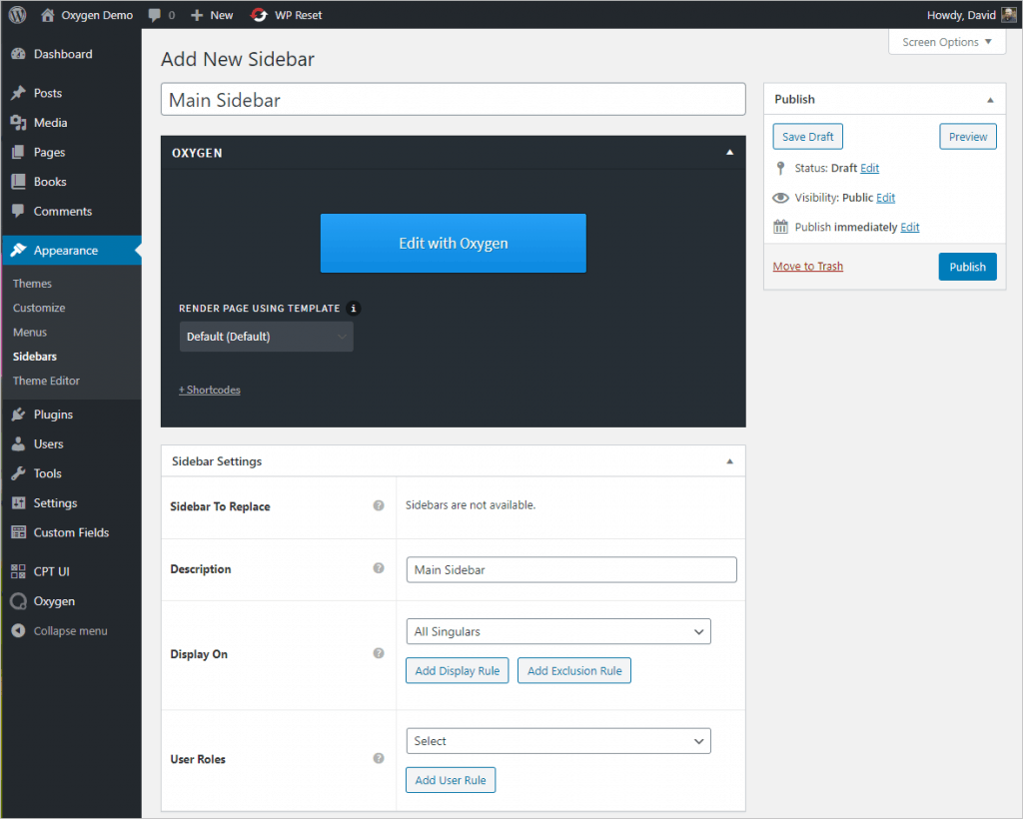Click the info icon next to Render Page Using Template
The height and width of the screenshot is (819, 1023).
click(x=353, y=309)
